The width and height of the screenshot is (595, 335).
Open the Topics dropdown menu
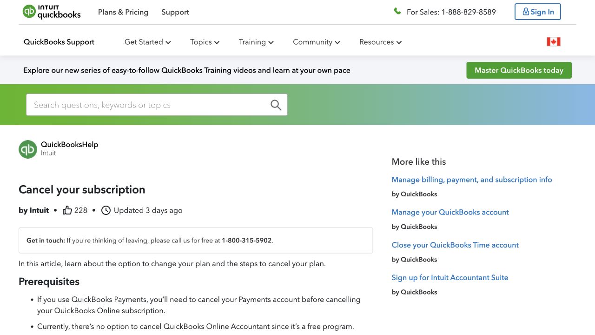coord(205,42)
